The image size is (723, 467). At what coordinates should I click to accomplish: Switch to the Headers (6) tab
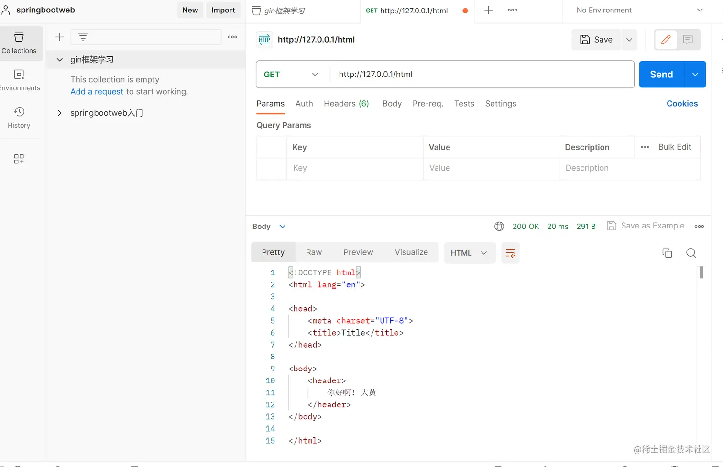[346, 104]
